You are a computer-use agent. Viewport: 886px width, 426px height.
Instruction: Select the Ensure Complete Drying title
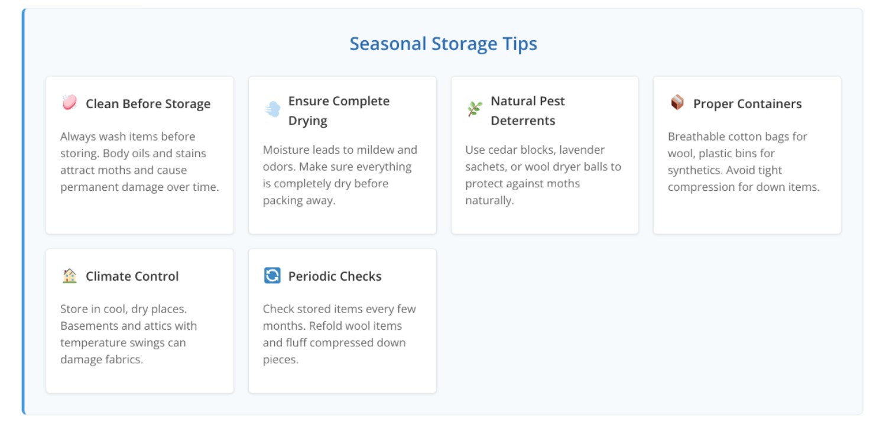[x=339, y=110]
